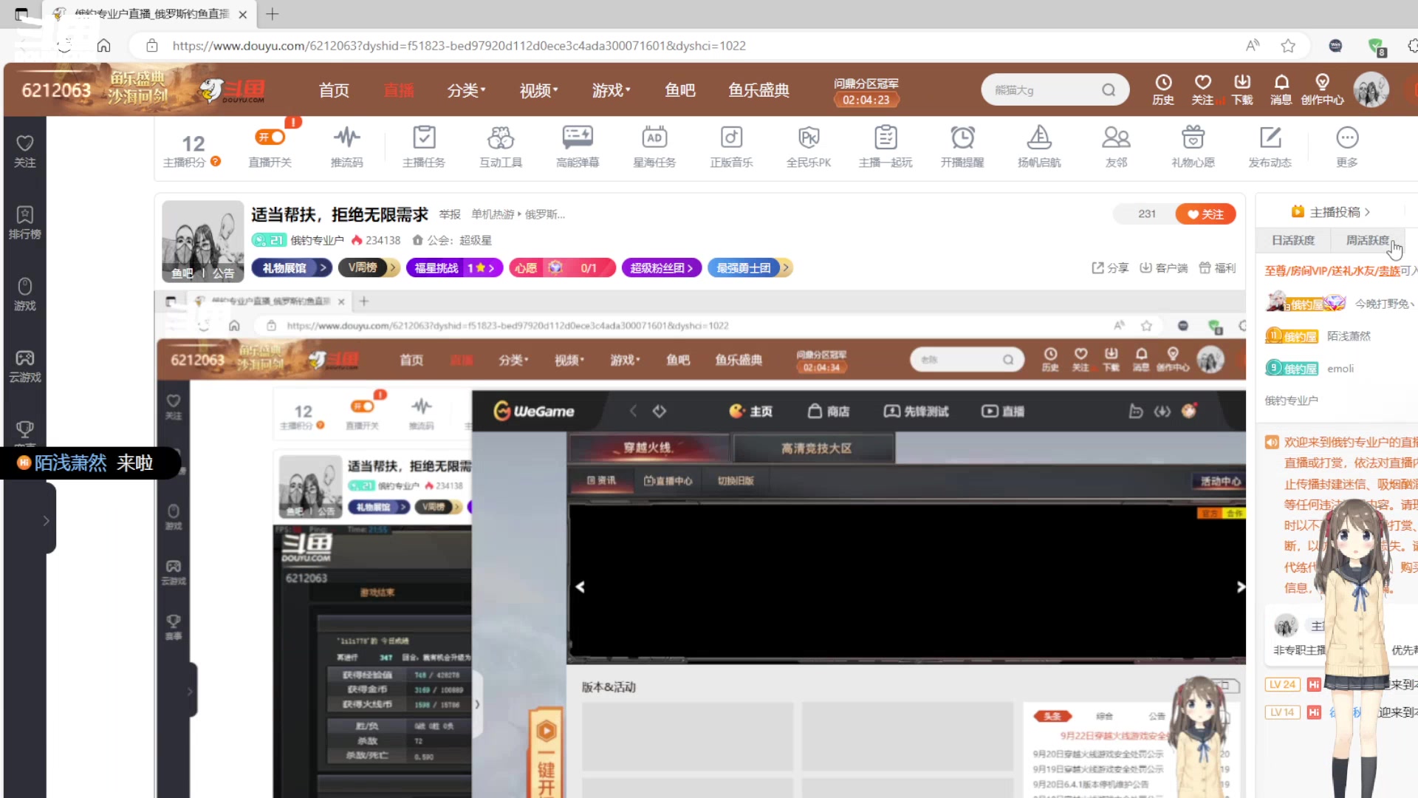Open 关注 heart icon in header
The height and width of the screenshot is (798, 1418).
pyautogui.click(x=1202, y=89)
